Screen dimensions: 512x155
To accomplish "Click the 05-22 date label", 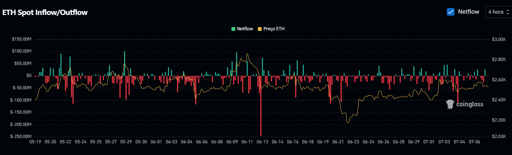I will point(66,142).
